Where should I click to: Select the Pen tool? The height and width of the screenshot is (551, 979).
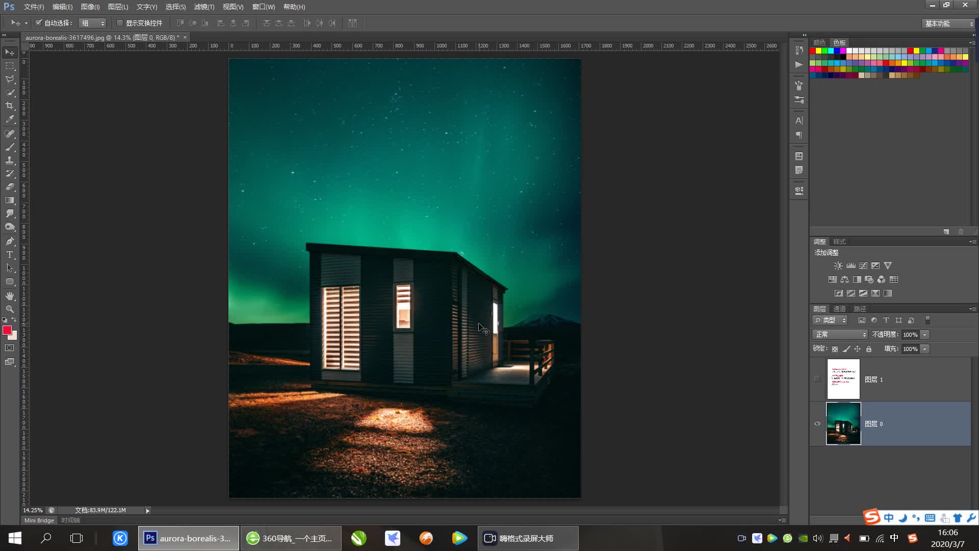click(x=10, y=241)
